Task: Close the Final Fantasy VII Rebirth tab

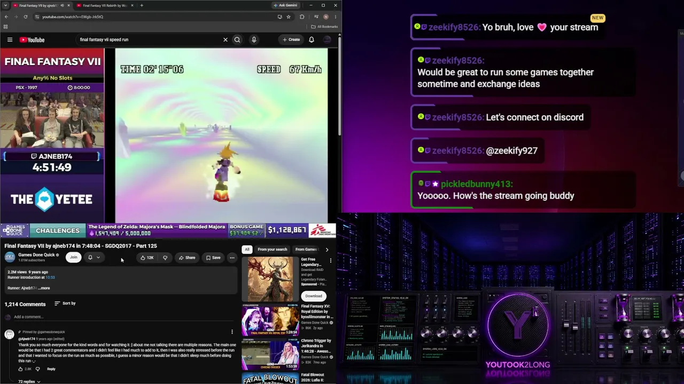Action: coord(132,5)
